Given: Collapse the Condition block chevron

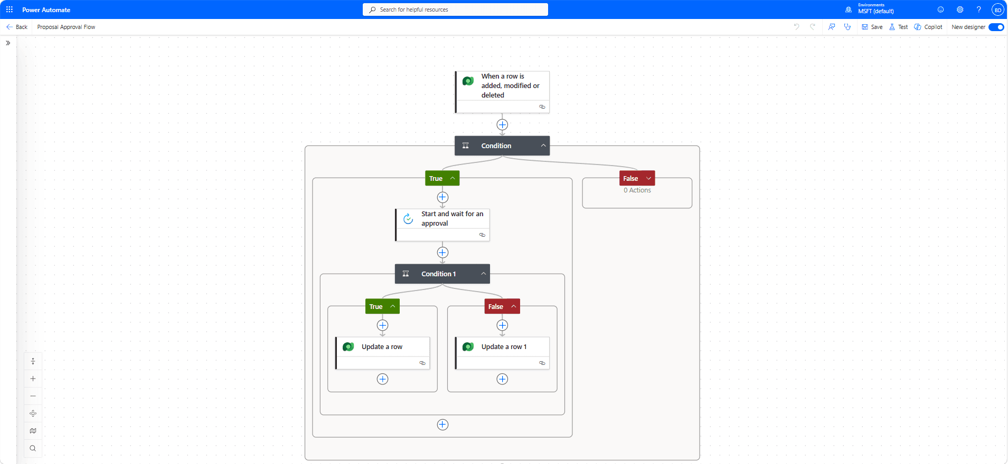Looking at the screenshot, I should tap(543, 146).
